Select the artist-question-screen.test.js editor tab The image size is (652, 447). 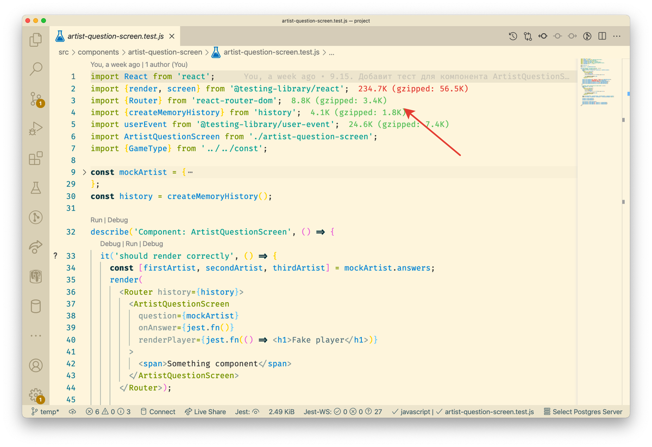[115, 36]
